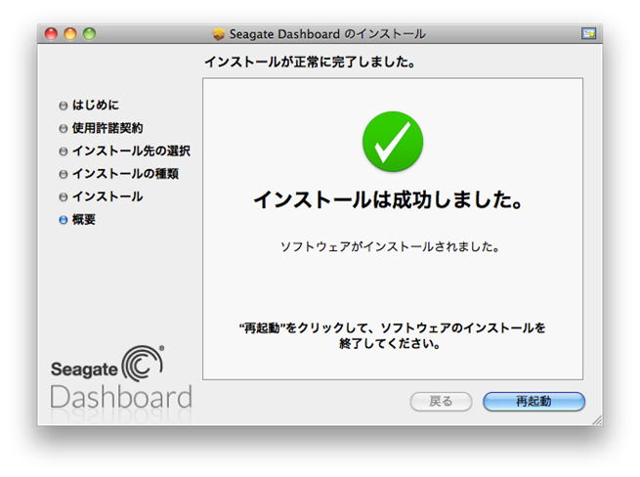Click the gray bullet next to 使用許諾契約
This screenshot has height=477, width=640.
(x=63, y=129)
